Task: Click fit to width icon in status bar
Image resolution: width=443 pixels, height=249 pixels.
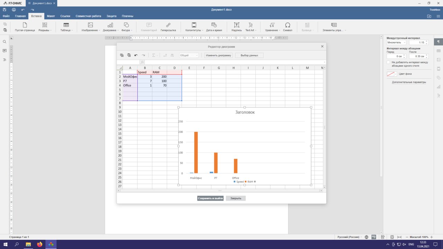Action: point(399,237)
